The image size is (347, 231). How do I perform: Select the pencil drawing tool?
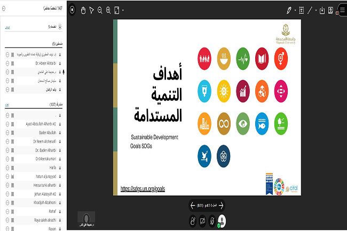pyautogui.click(x=289, y=10)
